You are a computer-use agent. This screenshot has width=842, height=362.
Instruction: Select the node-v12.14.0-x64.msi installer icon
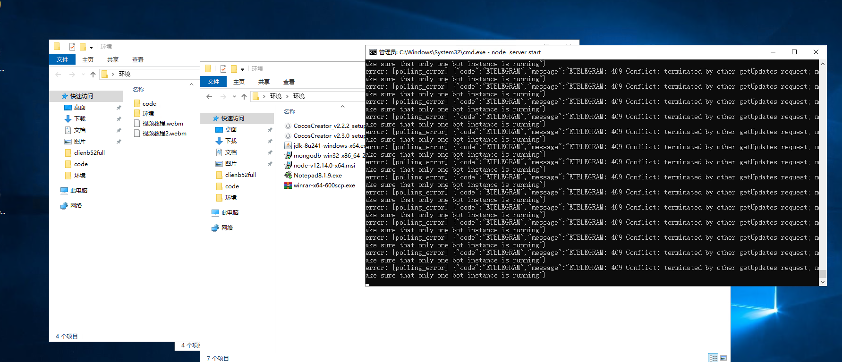[x=288, y=165]
